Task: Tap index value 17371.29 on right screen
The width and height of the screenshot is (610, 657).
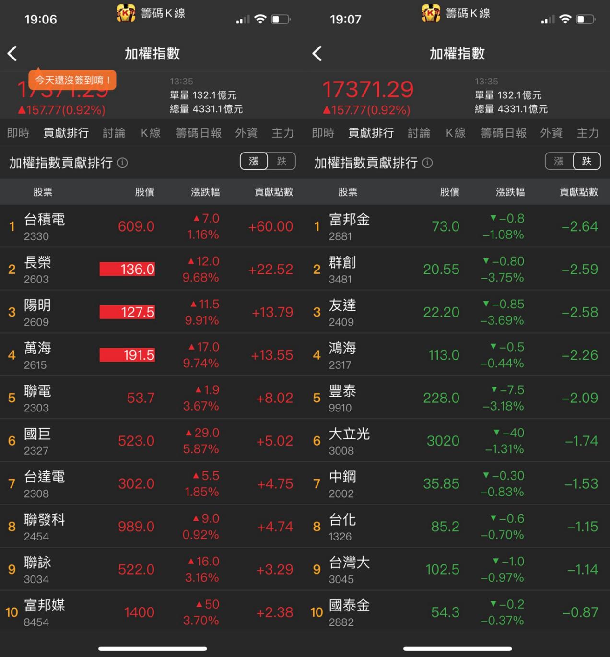Action: [x=368, y=90]
